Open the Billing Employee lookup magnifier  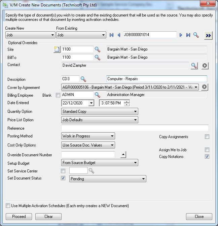click(x=98, y=95)
